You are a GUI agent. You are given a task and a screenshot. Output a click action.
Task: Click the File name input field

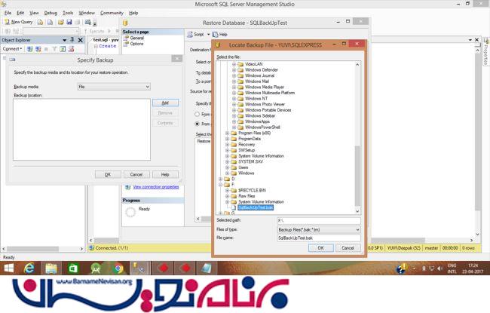point(318,238)
